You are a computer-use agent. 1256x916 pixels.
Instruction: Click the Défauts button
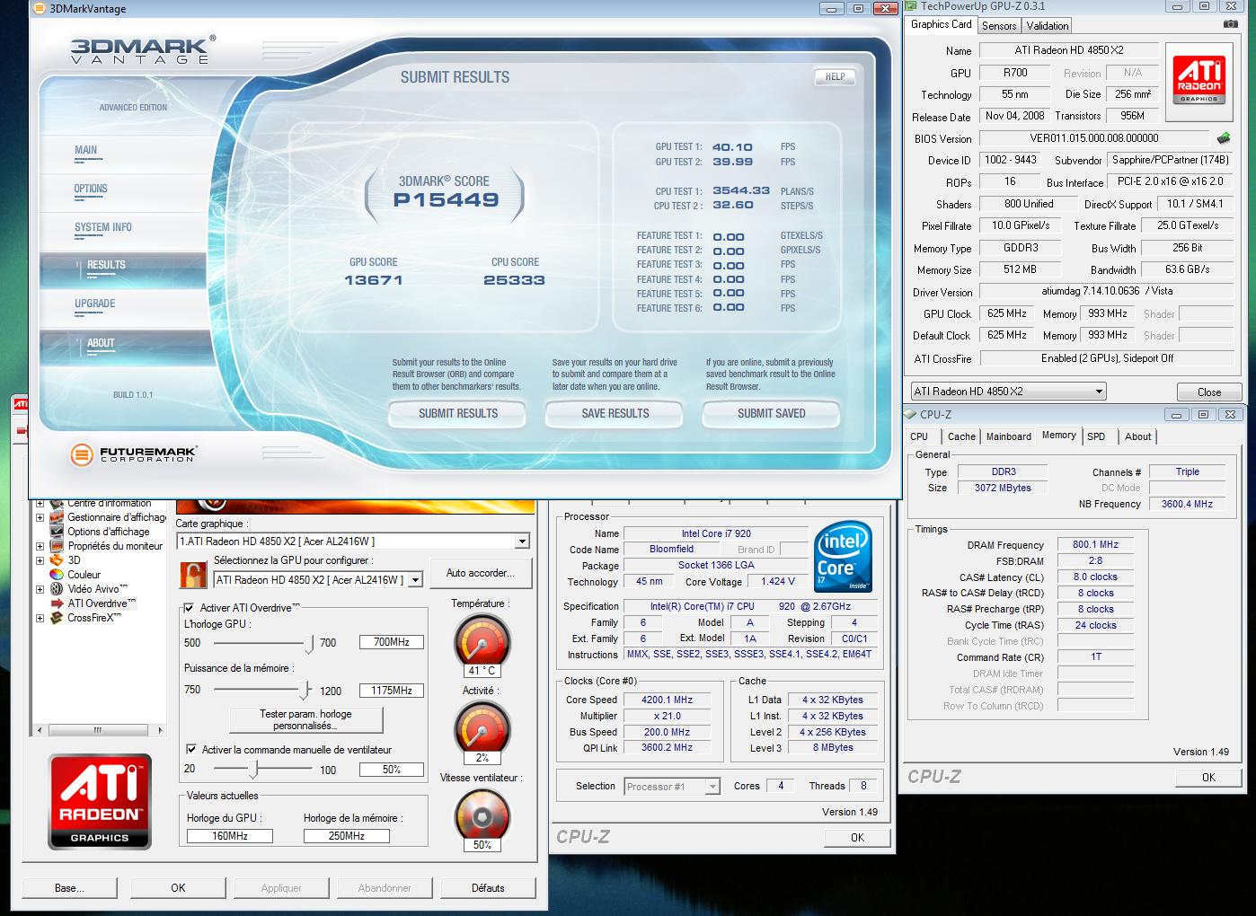(x=488, y=888)
